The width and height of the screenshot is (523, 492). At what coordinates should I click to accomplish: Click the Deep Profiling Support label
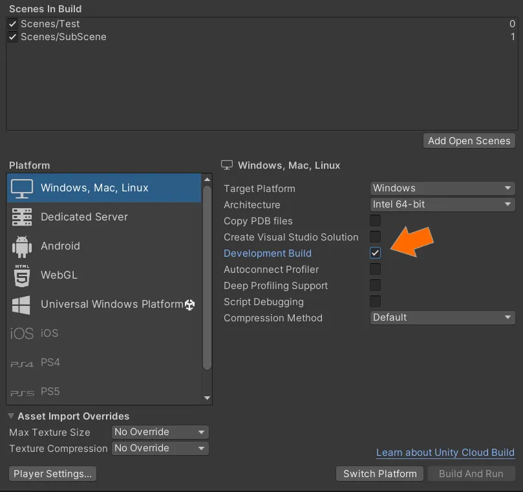pos(275,286)
